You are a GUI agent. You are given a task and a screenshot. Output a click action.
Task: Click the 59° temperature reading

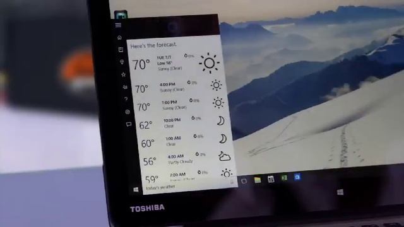pyautogui.click(x=151, y=179)
